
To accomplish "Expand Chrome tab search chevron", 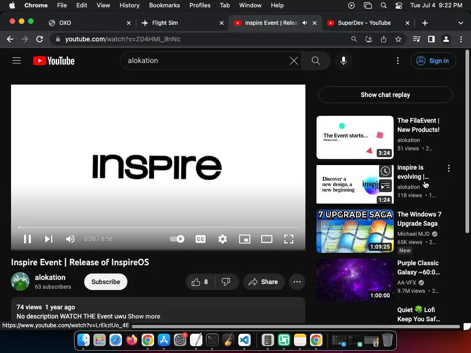I will (461, 23).
